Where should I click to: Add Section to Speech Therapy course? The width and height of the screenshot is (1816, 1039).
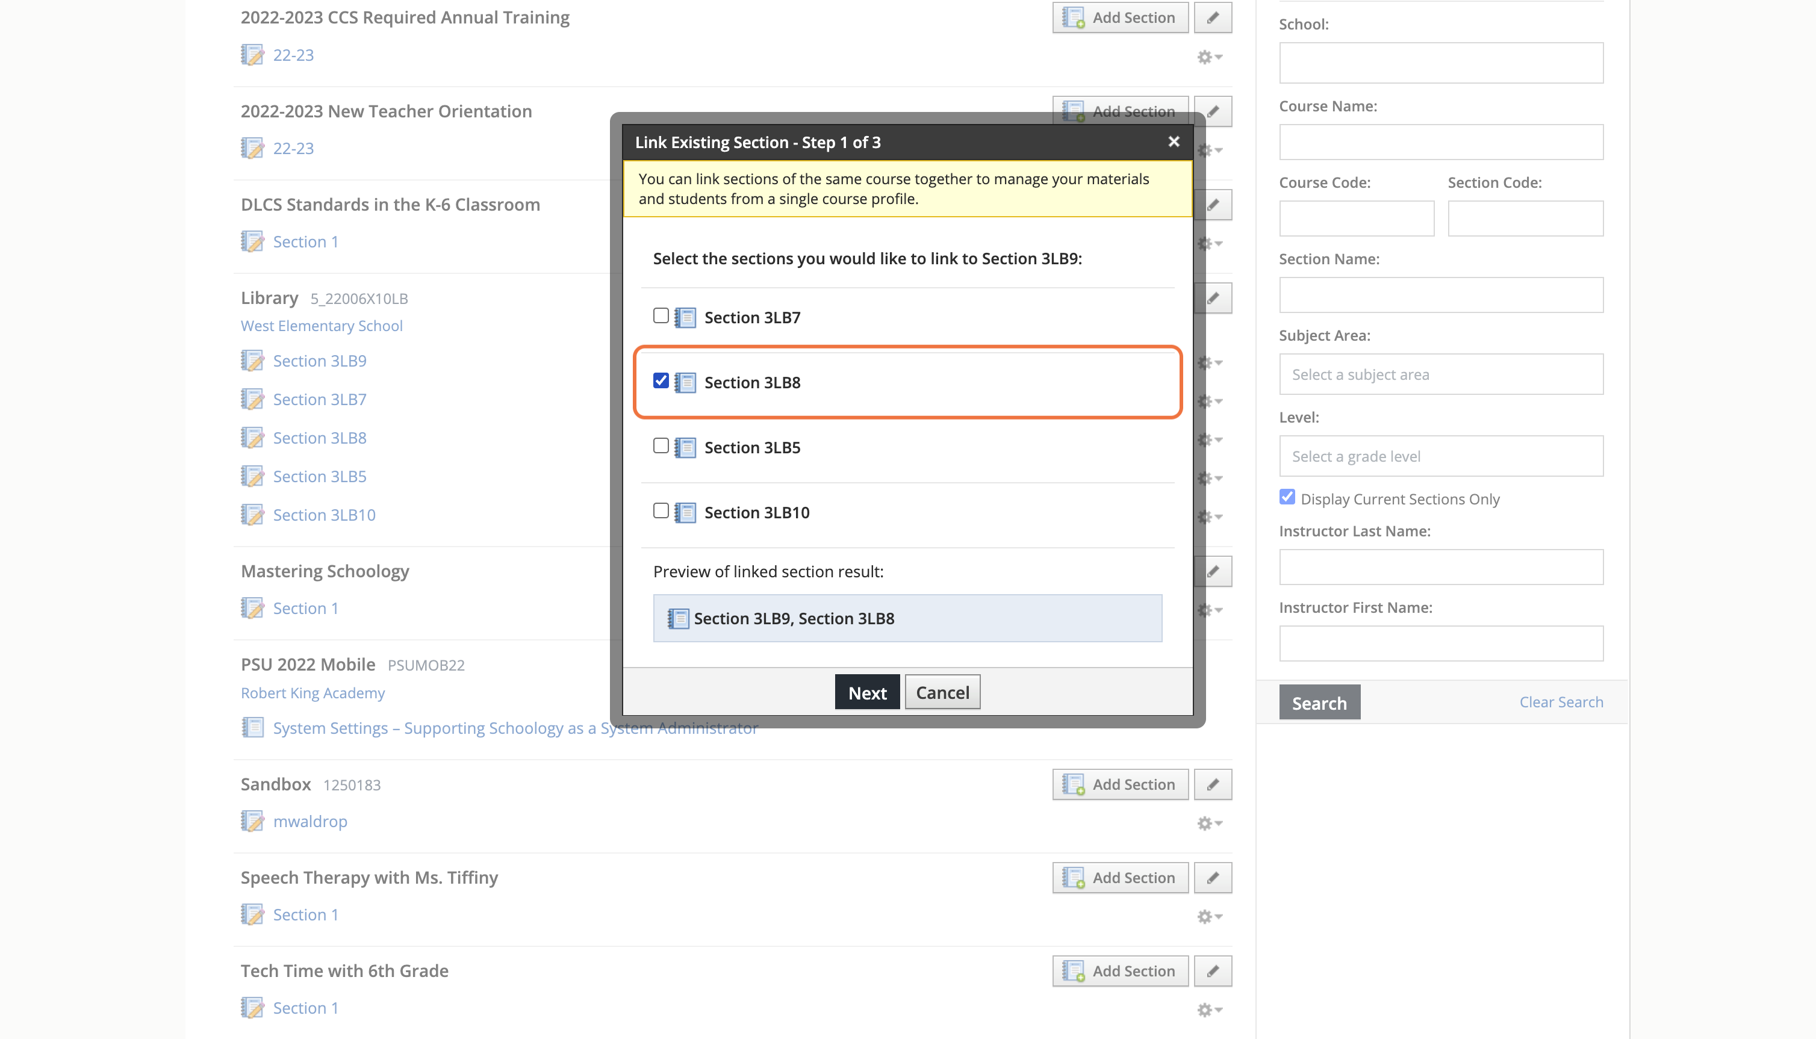tap(1119, 878)
